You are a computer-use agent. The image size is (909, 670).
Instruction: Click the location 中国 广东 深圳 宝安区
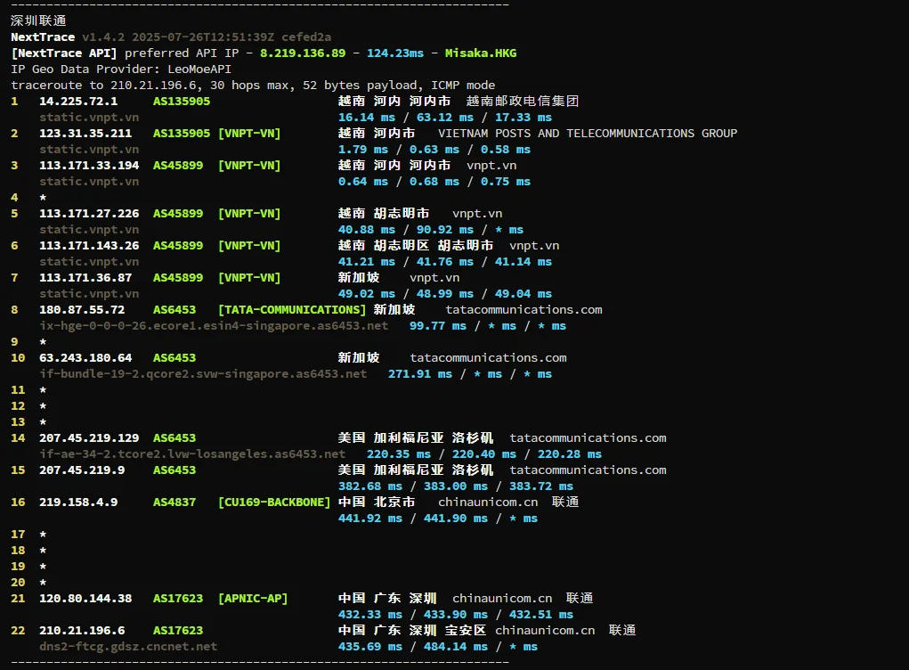pyautogui.click(x=412, y=631)
